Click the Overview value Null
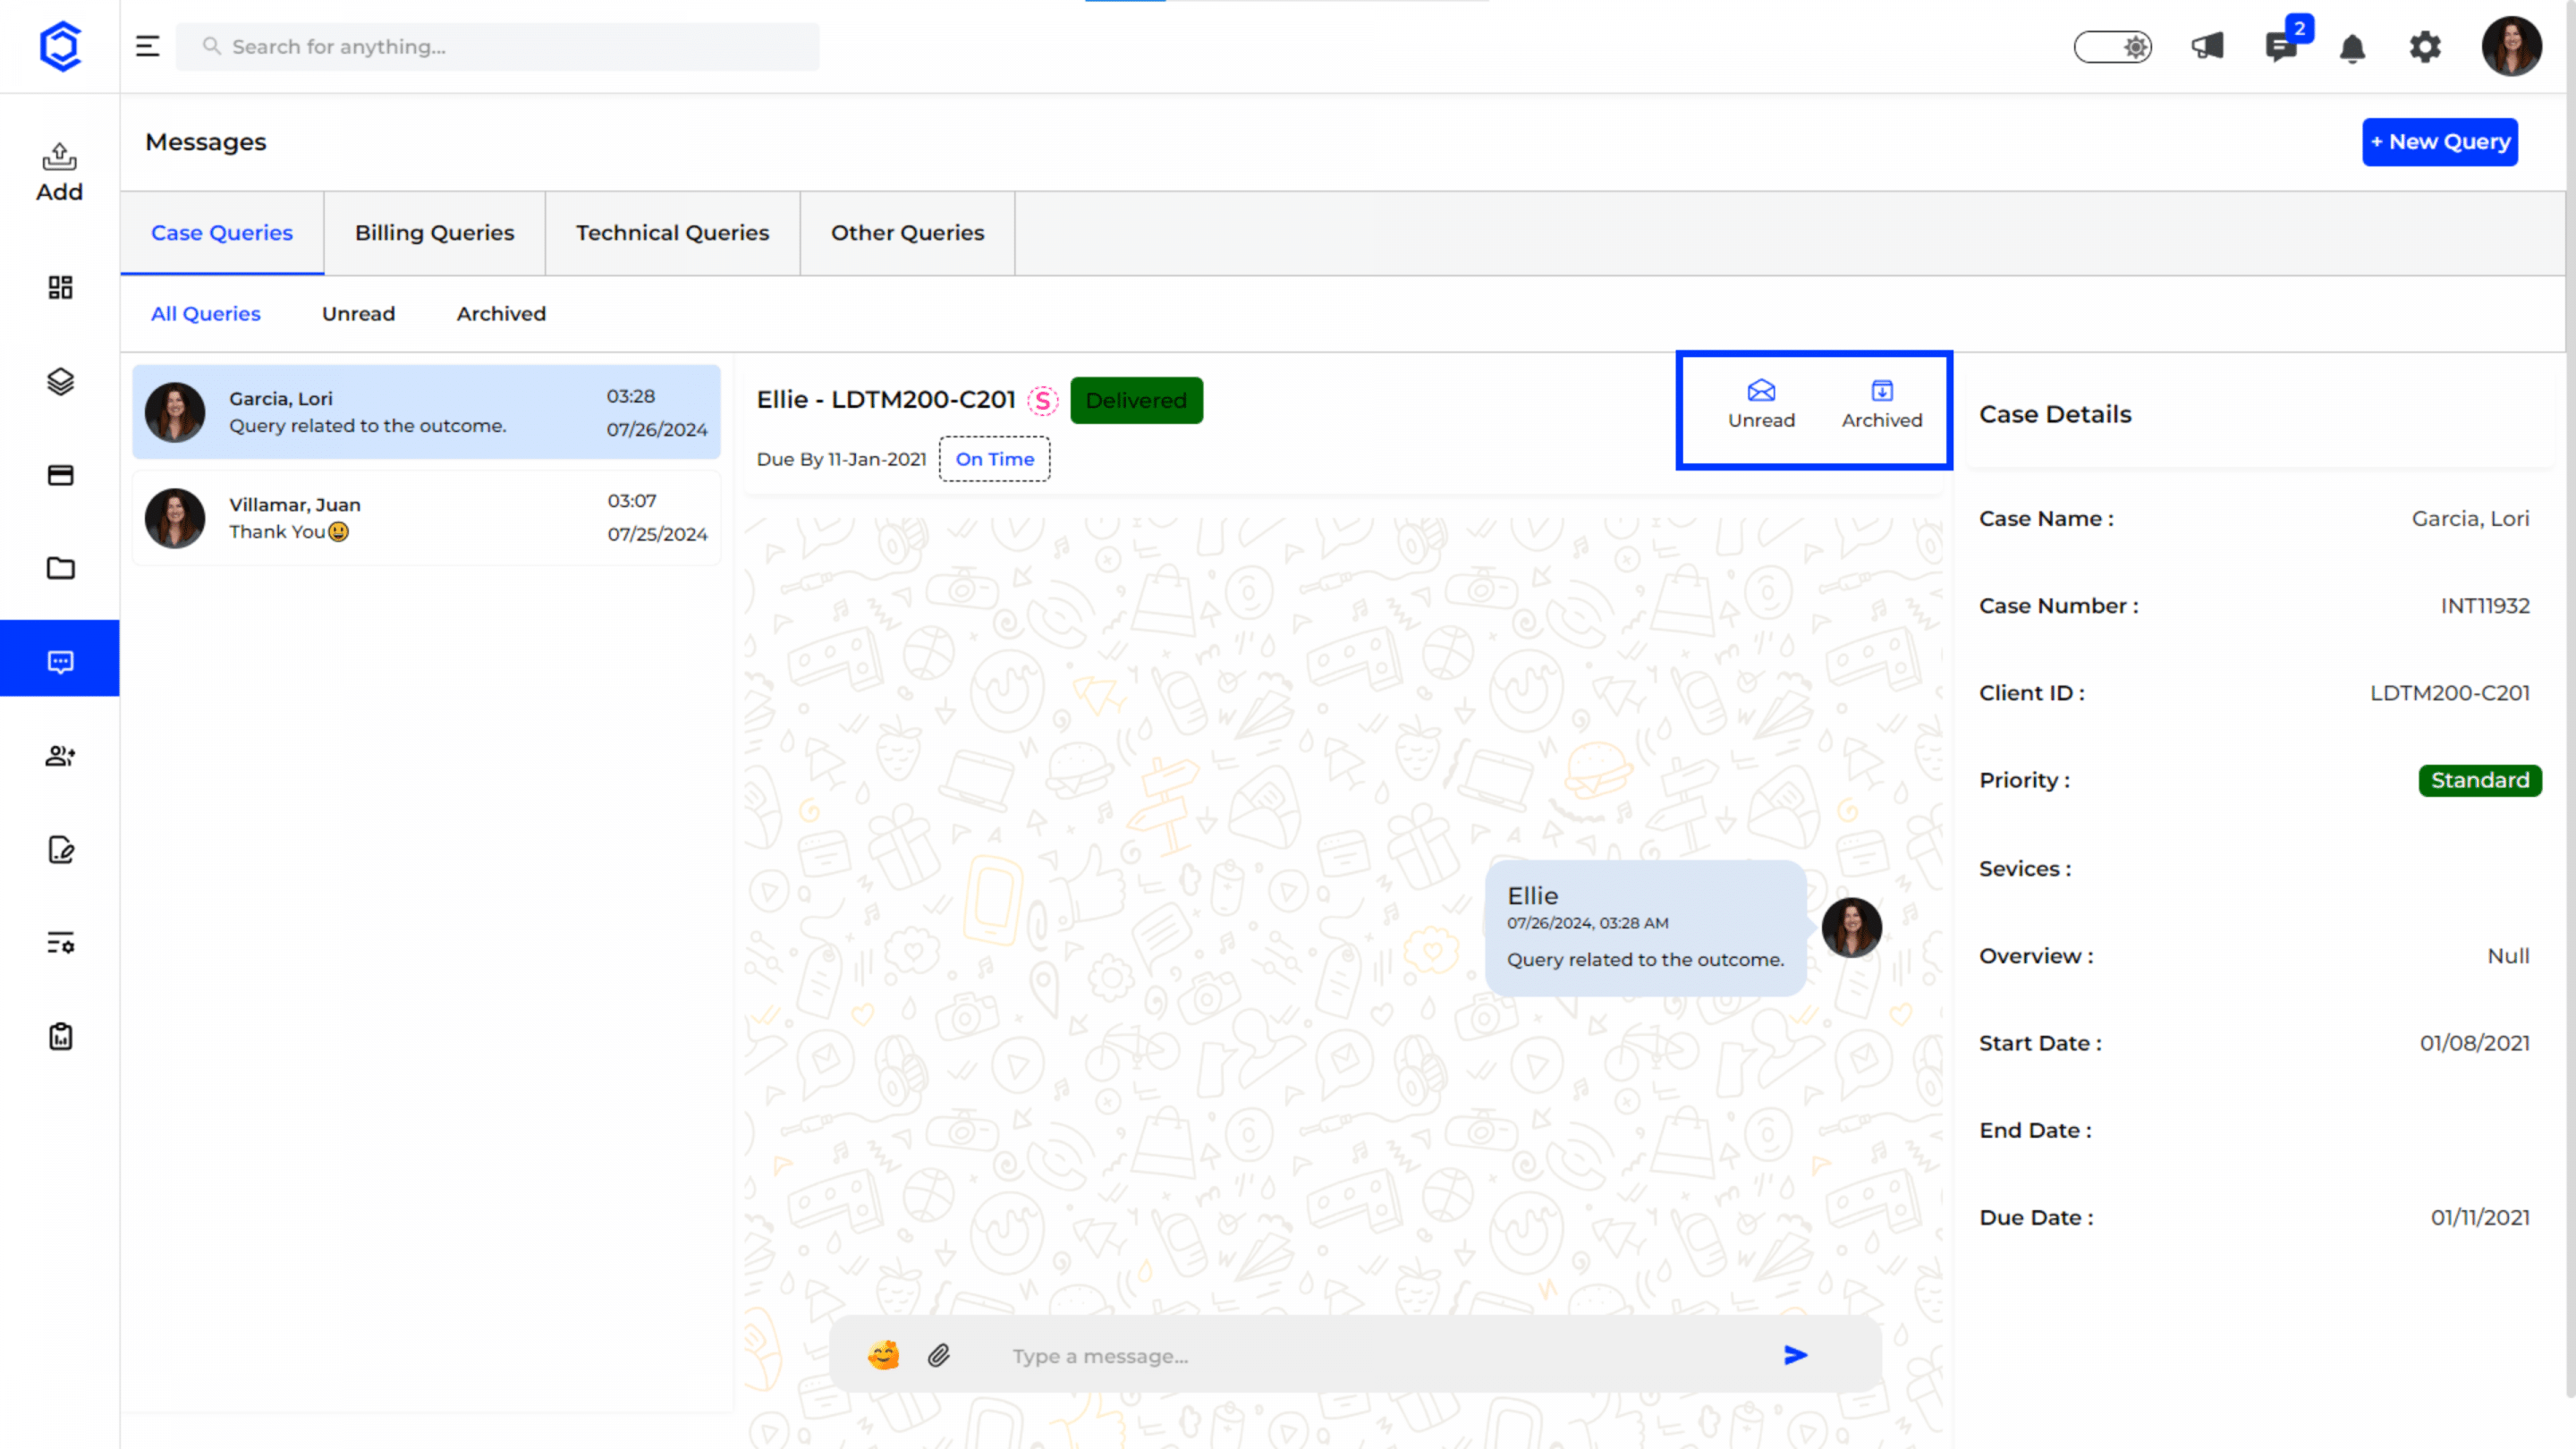 click(2508, 956)
